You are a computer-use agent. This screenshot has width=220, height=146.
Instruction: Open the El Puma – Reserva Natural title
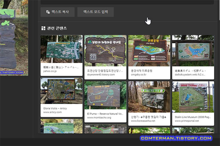[105, 114]
